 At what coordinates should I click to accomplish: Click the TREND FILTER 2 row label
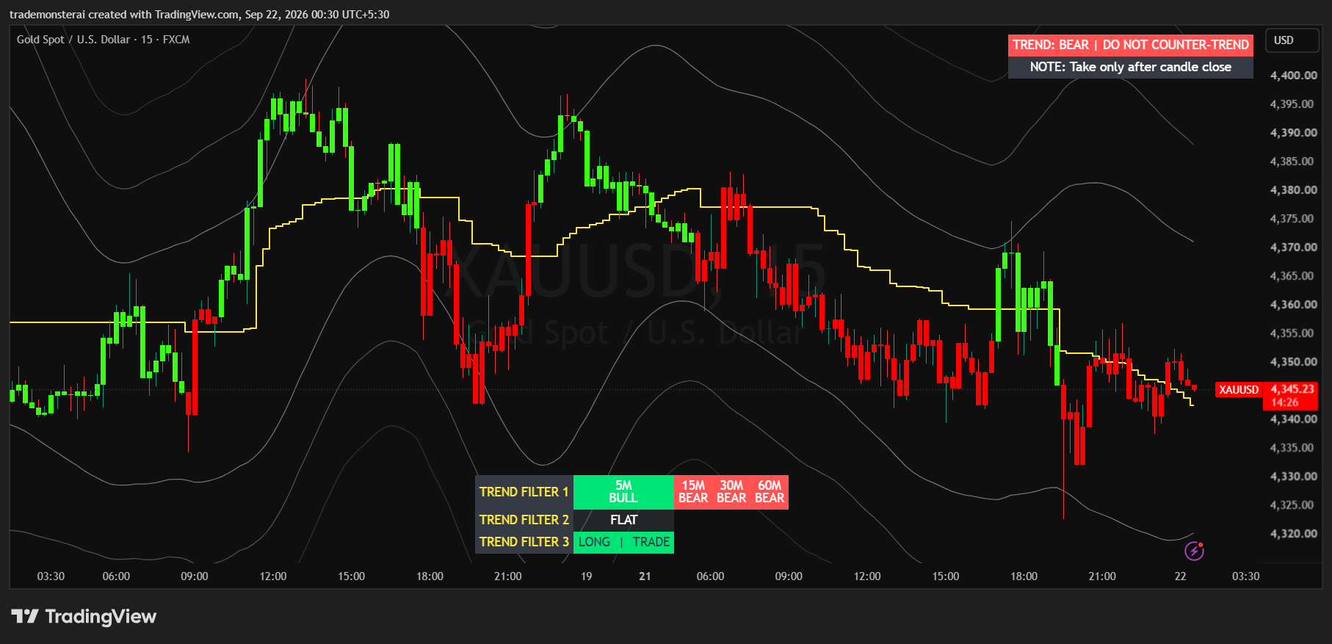524,520
